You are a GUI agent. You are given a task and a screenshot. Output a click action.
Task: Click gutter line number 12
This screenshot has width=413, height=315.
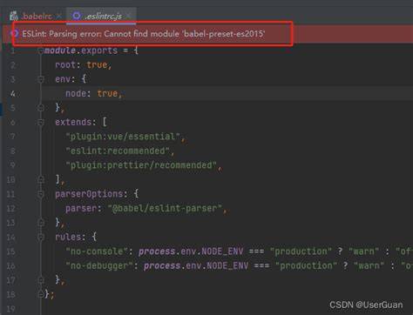[x=10, y=209]
